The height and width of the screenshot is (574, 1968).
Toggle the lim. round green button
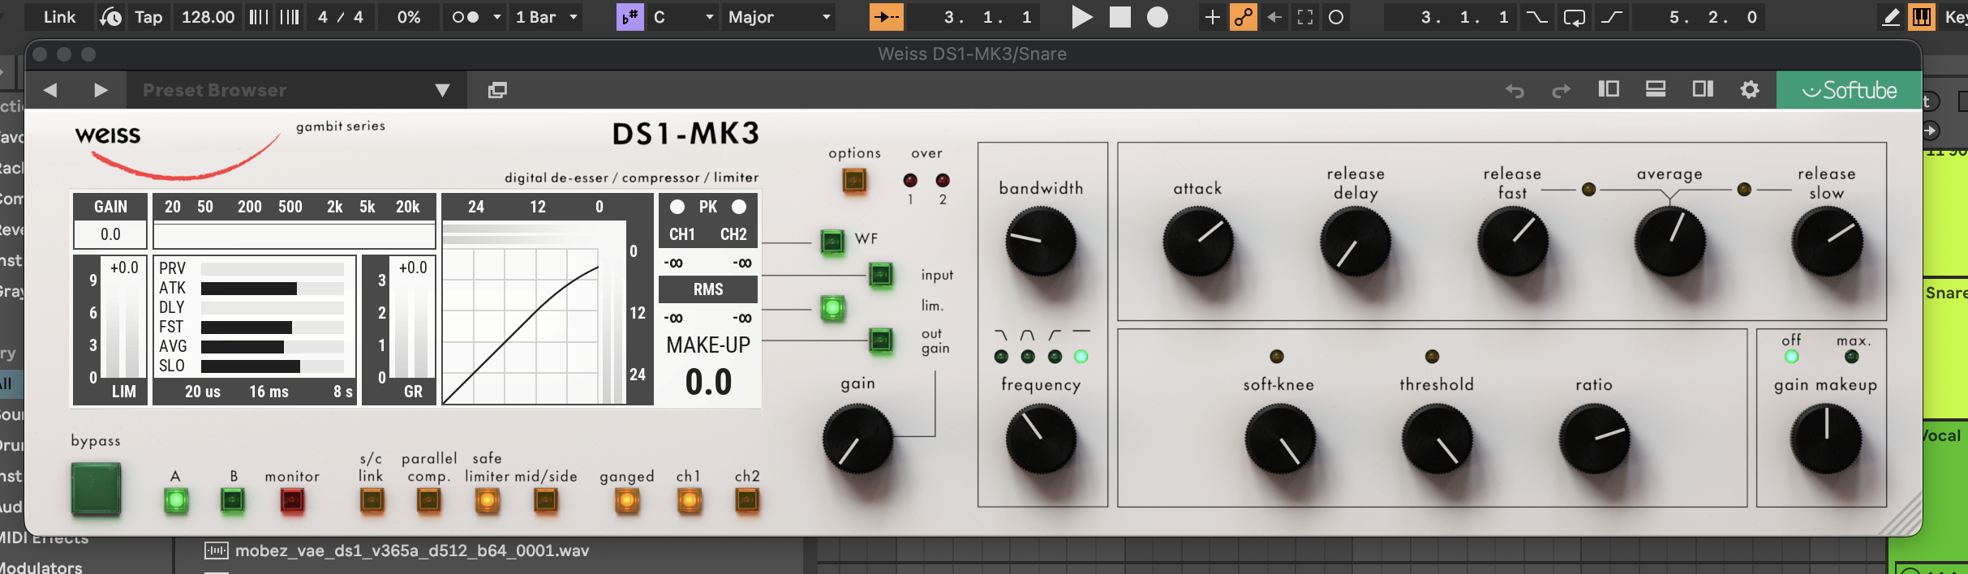point(832,308)
